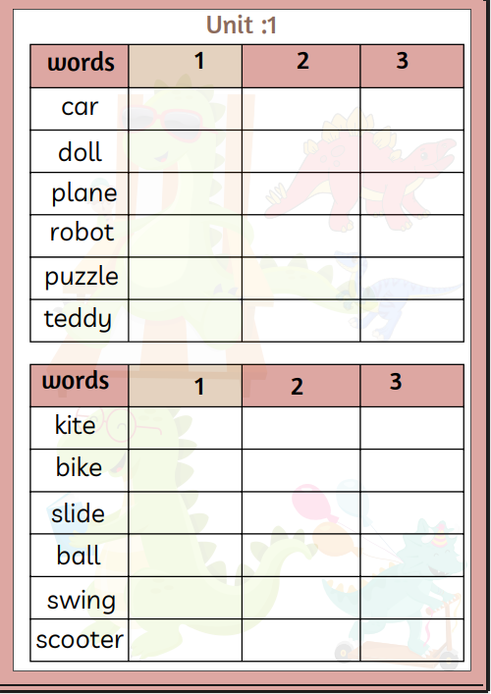Click the 'teddy' word cell
Image resolution: width=491 pixels, height=694 pixels.
80,321
